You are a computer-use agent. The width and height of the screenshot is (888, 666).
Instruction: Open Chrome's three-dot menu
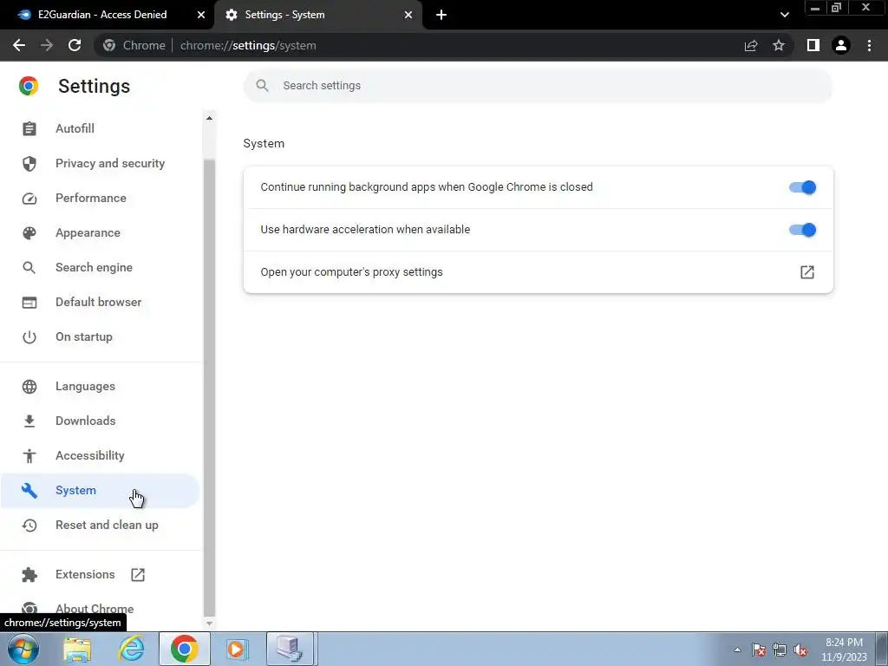(x=869, y=45)
